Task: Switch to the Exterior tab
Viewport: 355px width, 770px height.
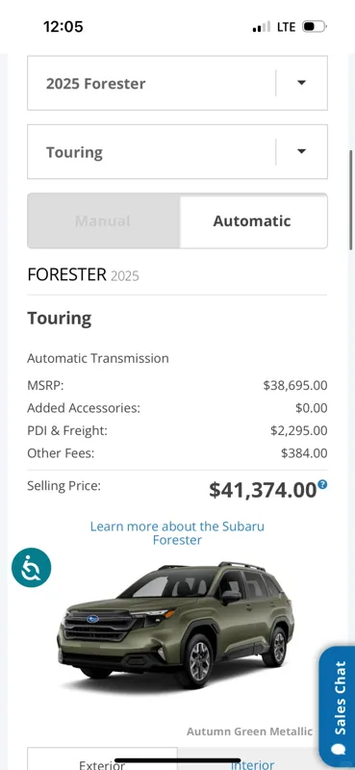Action: (102, 759)
